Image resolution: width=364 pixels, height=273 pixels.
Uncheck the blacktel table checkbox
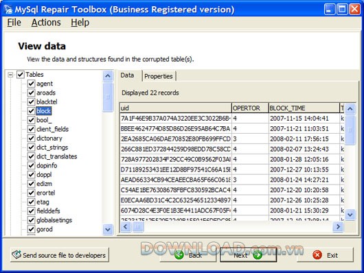[x=31, y=102]
